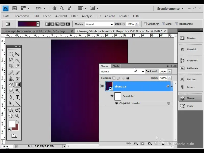The width and height of the screenshot is (204, 153).
Task: Open Grundelemente workspace dropdown
Action: click(x=170, y=9)
